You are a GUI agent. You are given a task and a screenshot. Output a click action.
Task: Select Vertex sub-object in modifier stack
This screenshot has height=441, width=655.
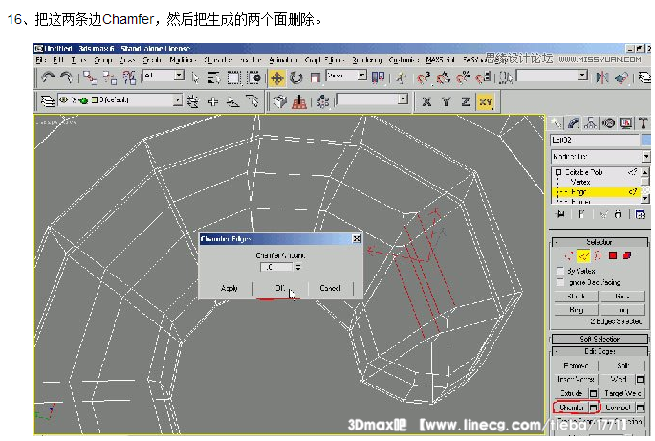[579, 182]
